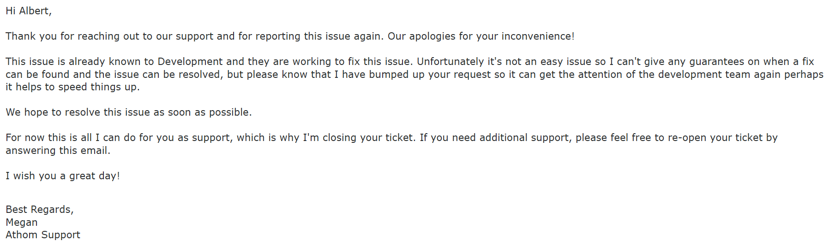This screenshot has height=247, width=829.
Task: Click the "Best Regards," sign-off line
Action: coord(40,210)
